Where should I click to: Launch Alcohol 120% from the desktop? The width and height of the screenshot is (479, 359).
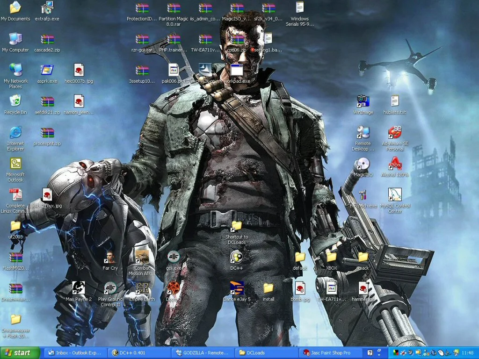point(395,165)
